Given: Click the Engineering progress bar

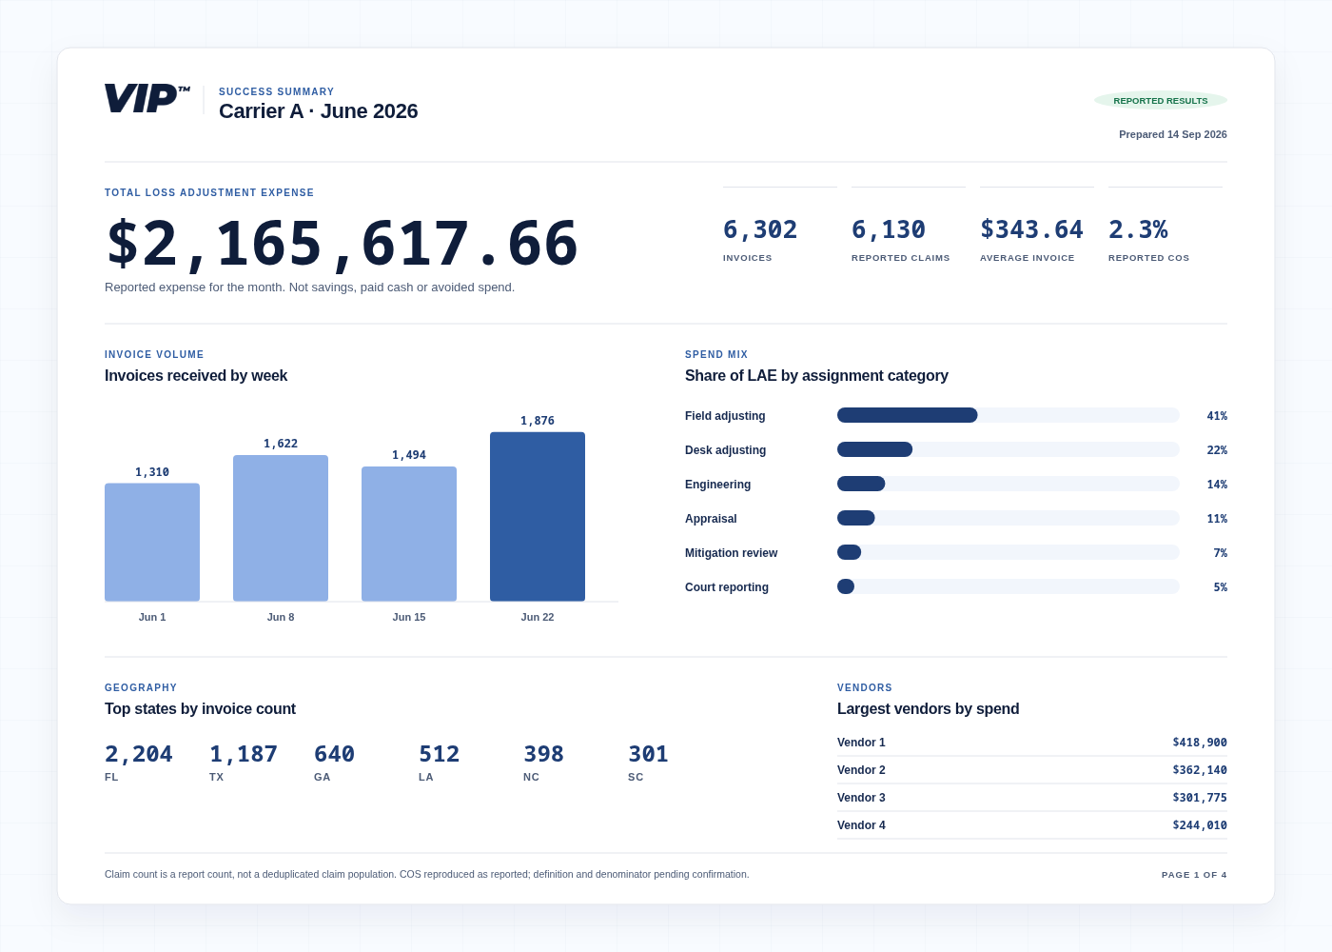Looking at the screenshot, I should 1009,484.
